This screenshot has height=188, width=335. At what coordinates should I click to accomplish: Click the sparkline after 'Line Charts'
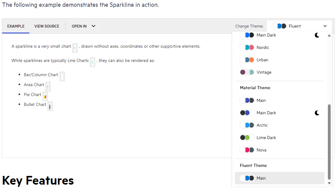[x=93, y=62]
